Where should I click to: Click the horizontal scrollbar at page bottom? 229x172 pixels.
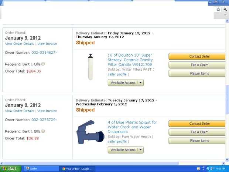91,163
